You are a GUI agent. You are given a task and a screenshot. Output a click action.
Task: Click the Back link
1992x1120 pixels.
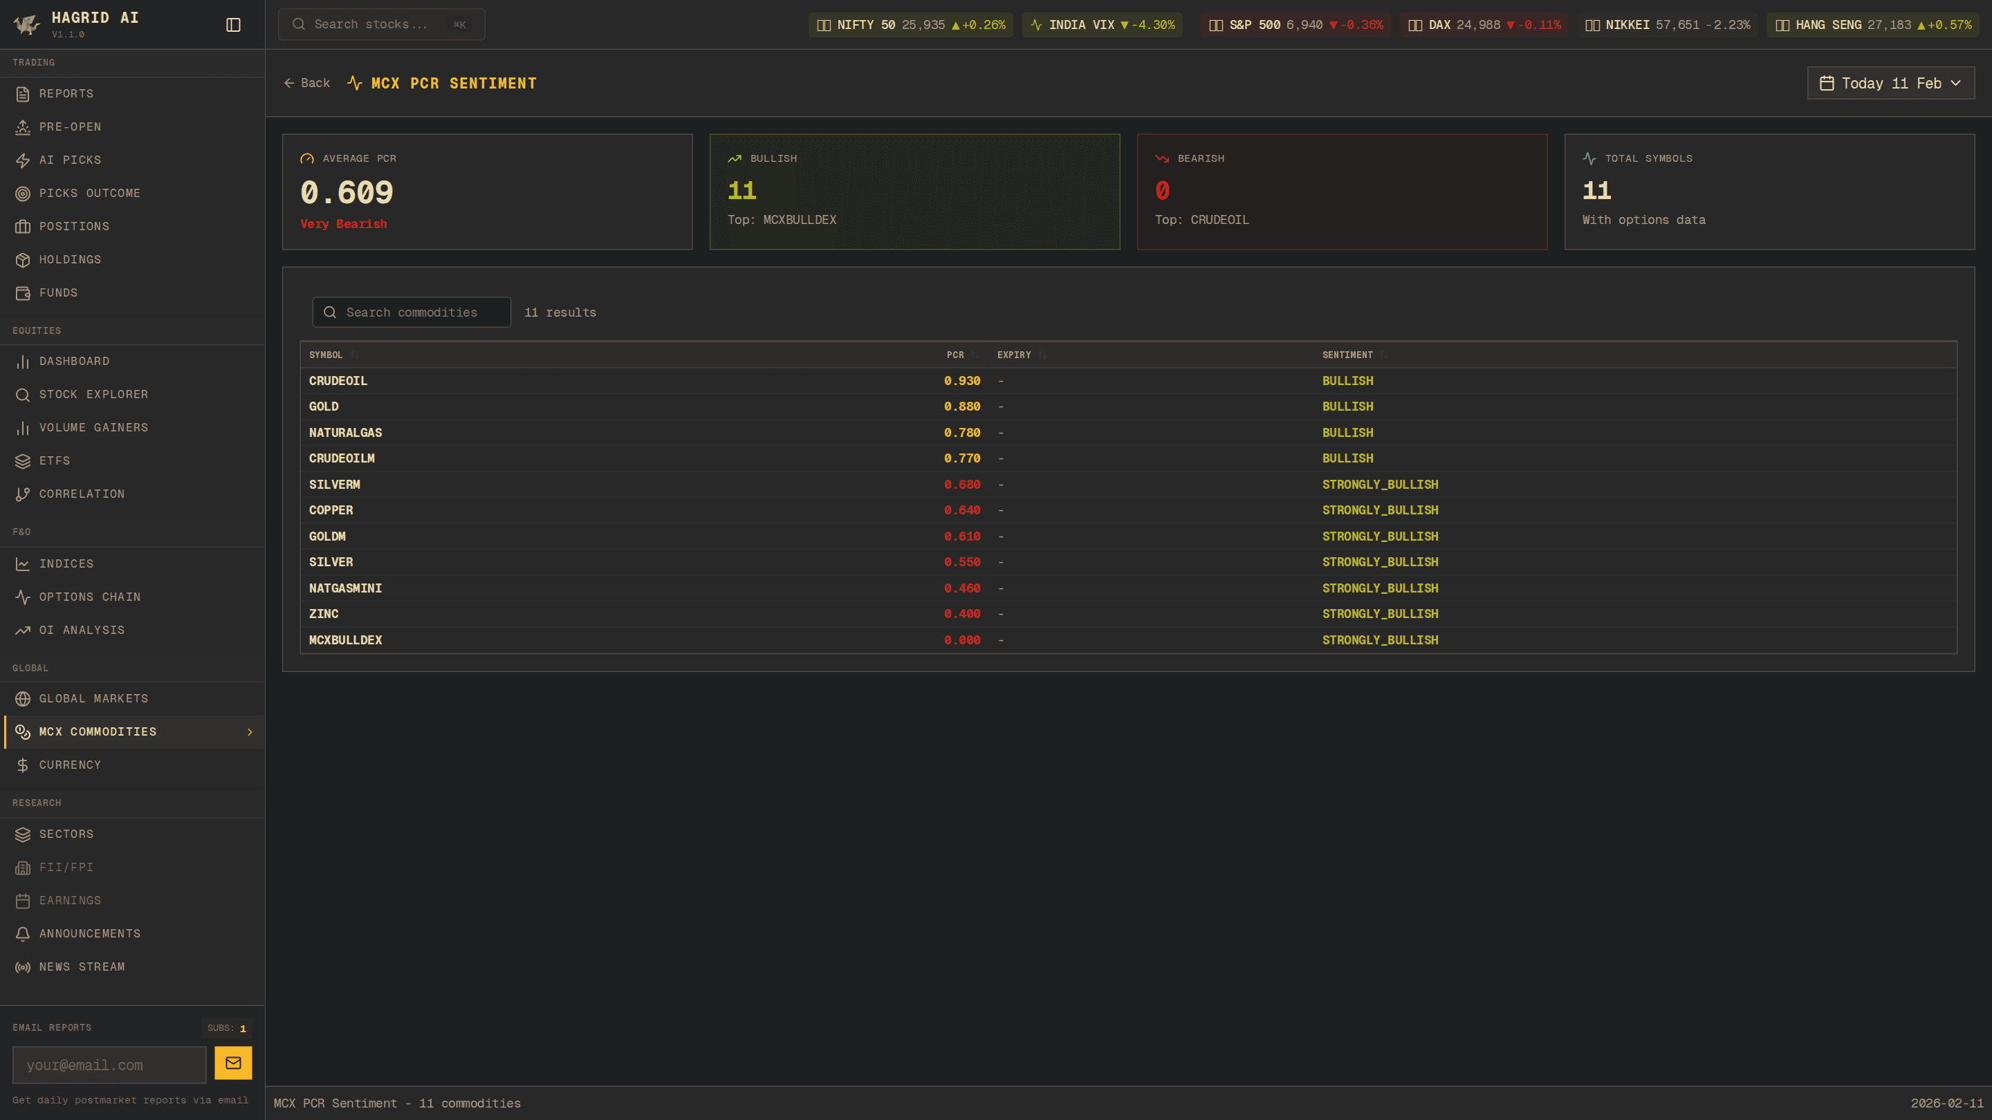pos(307,84)
